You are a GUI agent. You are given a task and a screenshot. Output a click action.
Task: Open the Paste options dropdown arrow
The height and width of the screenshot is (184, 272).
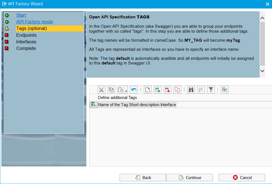pyautogui.click(x=126, y=91)
